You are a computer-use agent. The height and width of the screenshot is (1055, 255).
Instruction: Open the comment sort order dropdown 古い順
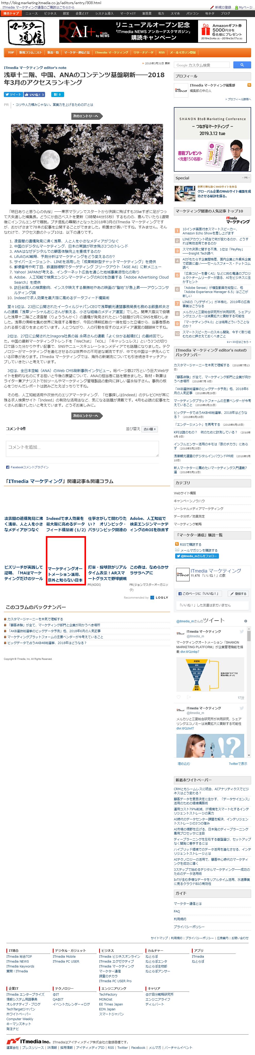(x=149, y=429)
